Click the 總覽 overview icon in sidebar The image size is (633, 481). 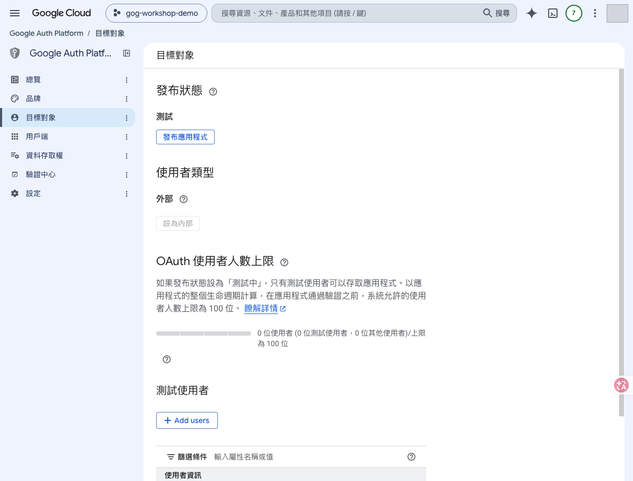tap(15, 80)
